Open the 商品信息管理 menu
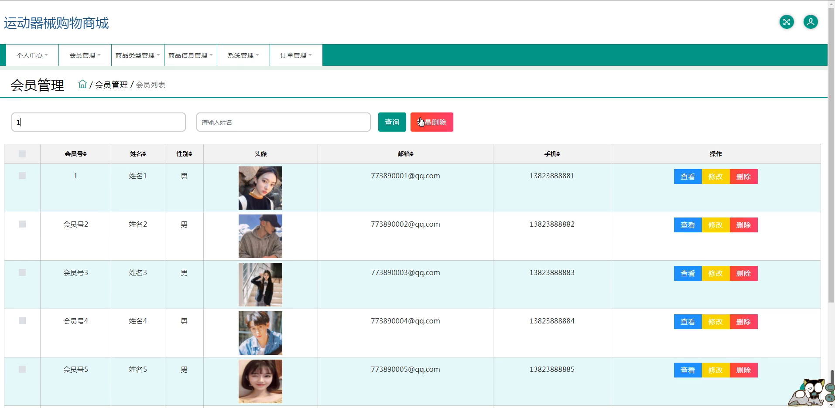The image size is (835, 408). (191, 55)
